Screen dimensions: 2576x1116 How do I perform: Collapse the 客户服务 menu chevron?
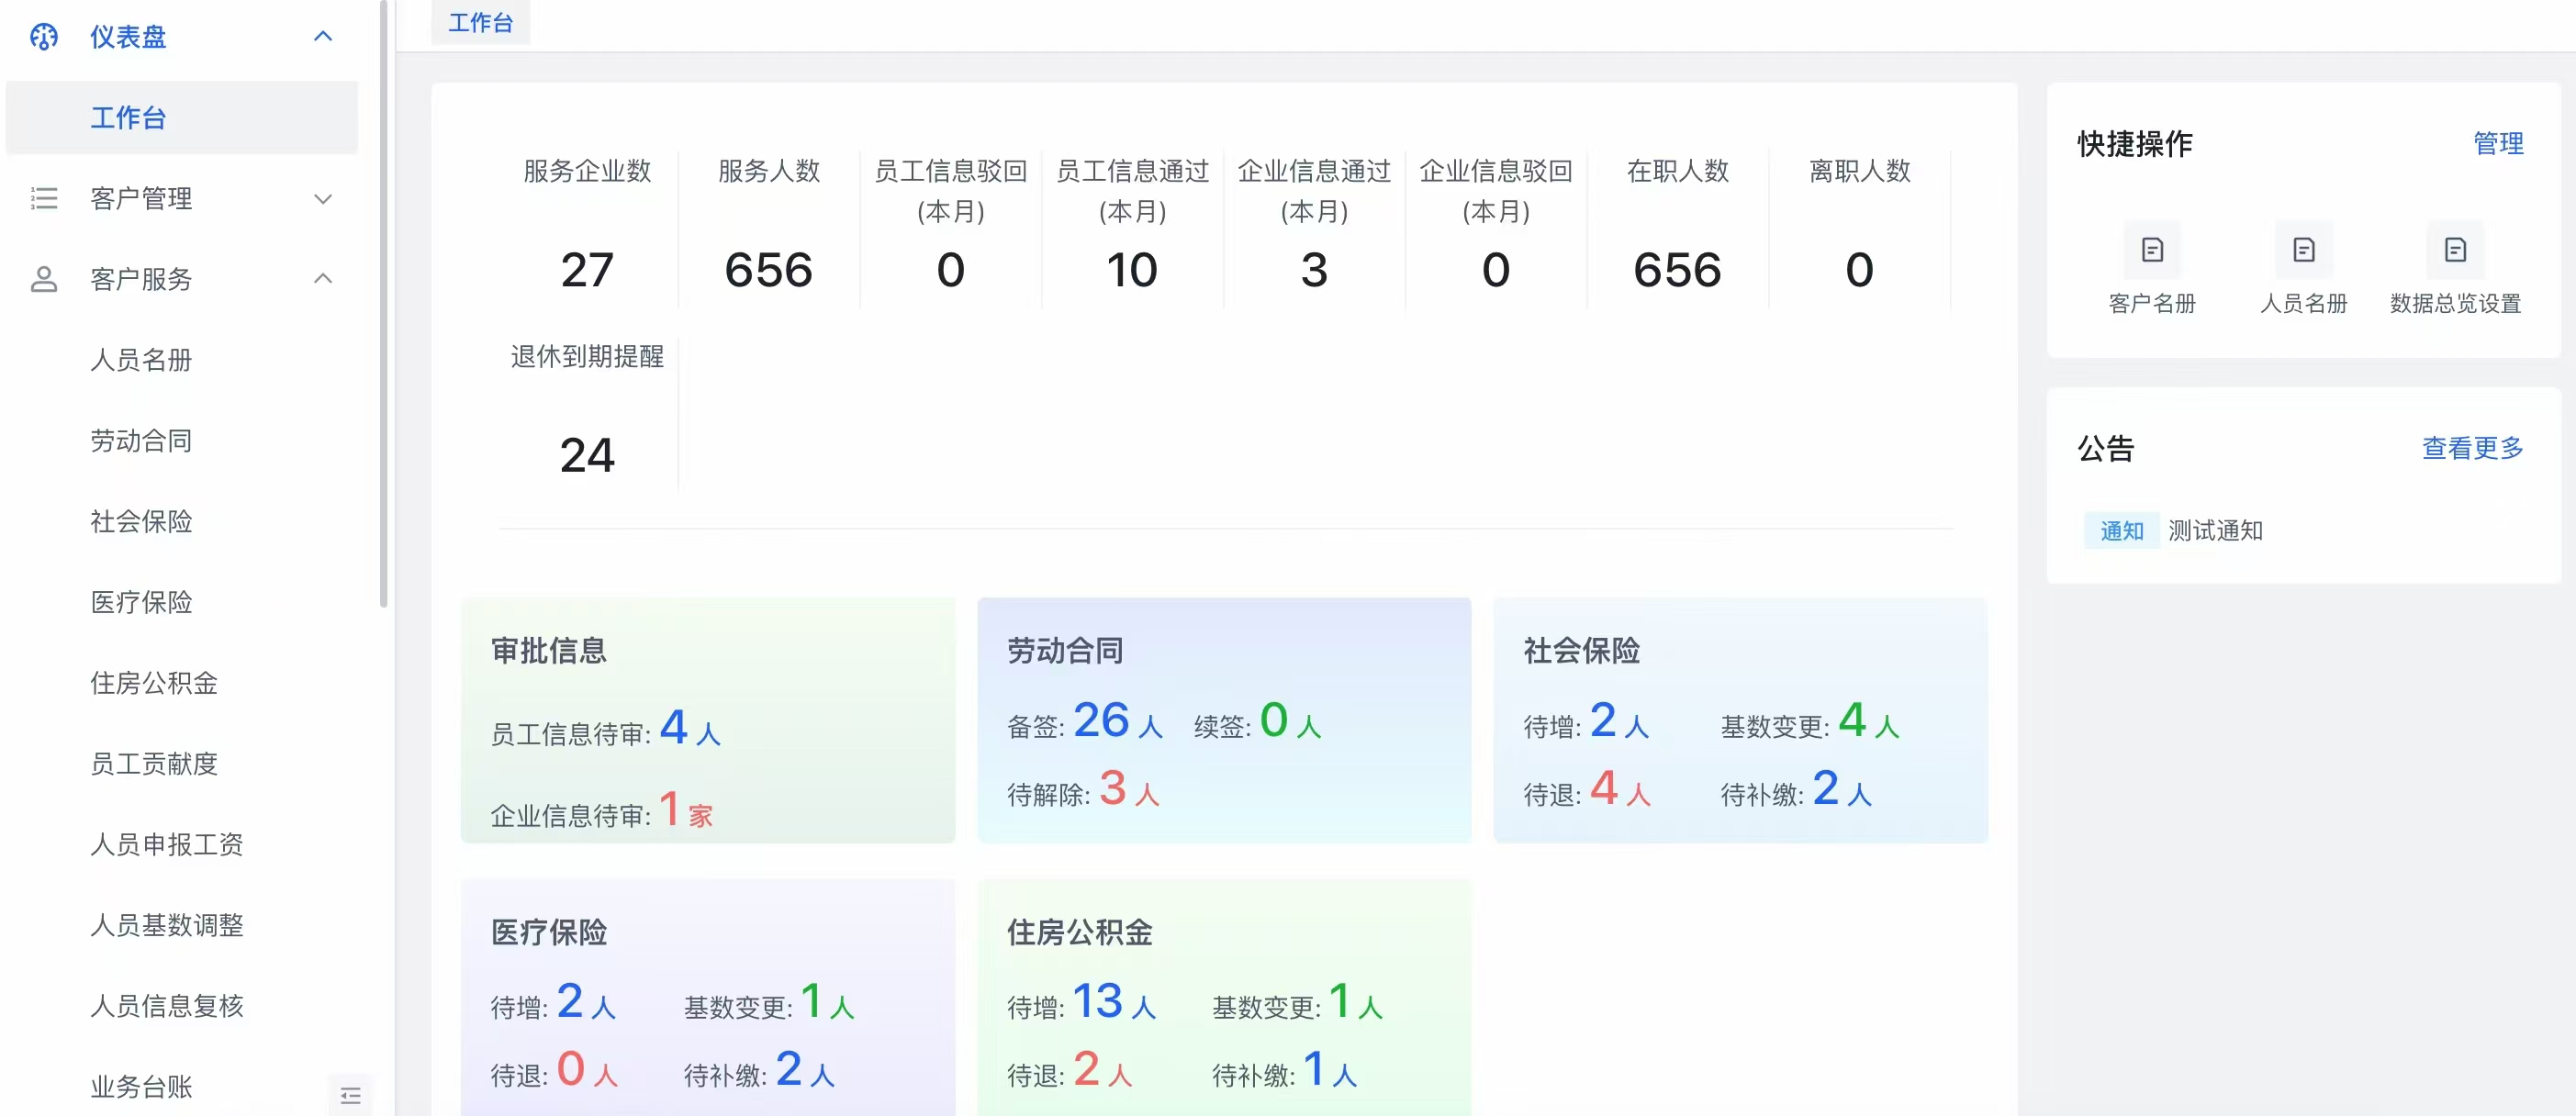click(322, 279)
